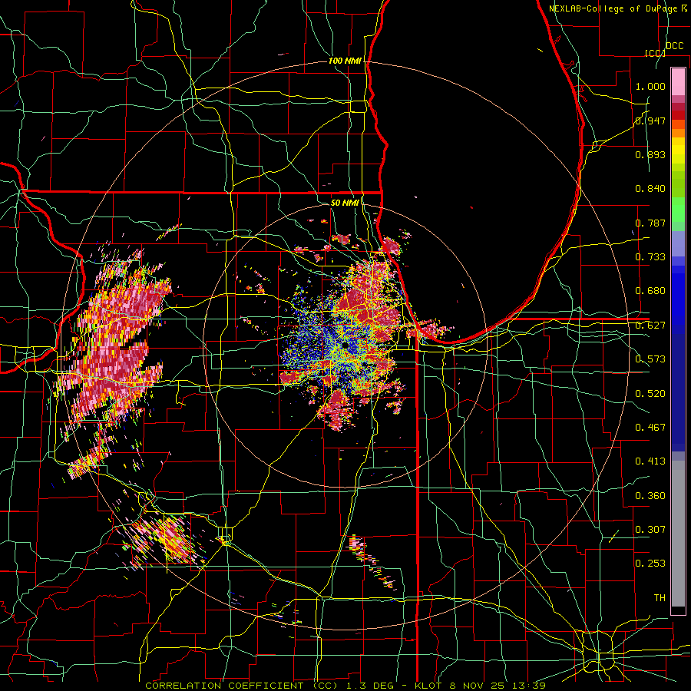Click the bright green swatch on the color bar
The width and height of the screenshot is (691, 691).
(678, 210)
